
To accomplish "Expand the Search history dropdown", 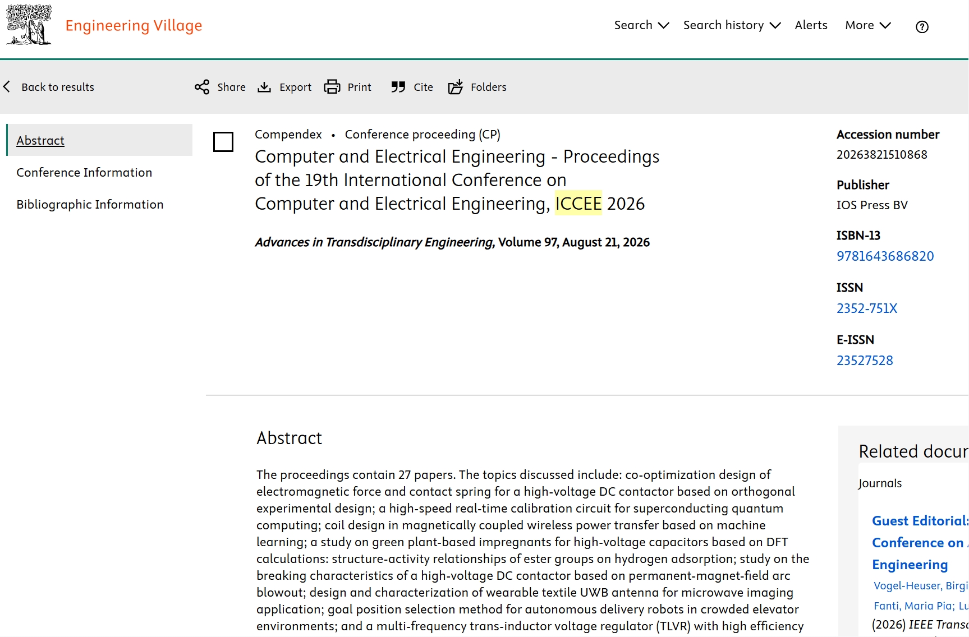I will point(732,25).
